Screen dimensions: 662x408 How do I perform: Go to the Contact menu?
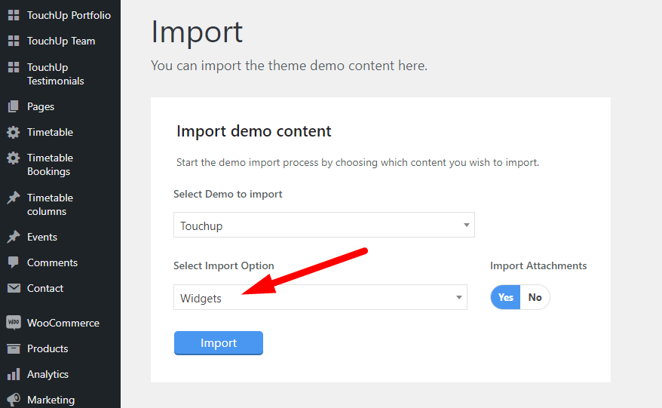(x=45, y=289)
